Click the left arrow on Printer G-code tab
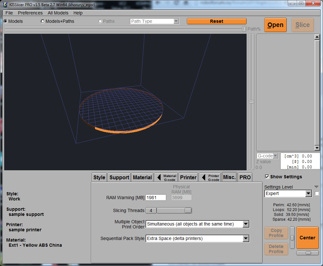323x266 pixels. click(x=204, y=177)
